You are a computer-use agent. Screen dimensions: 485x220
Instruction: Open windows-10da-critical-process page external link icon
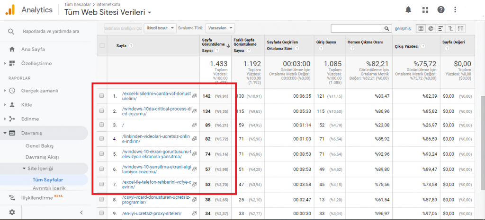click(195, 111)
